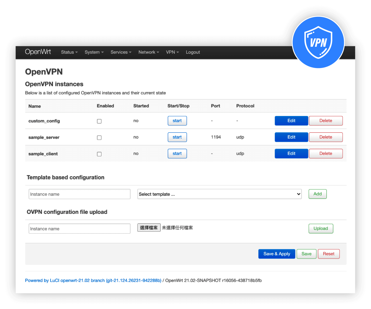Screen dimensions: 371x309
Task: Click the udp protocol of sample_client
Action: pos(240,154)
